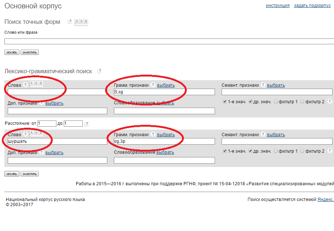This screenshot has height=231, width=334.
Task: Click 'выбрать' for second 'Семант. признаки'
Action: point(276,135)
